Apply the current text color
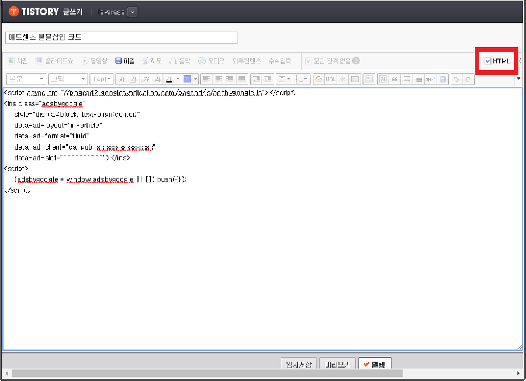The image size is (526, 381). pyautogui.click(x=169, y=79)
